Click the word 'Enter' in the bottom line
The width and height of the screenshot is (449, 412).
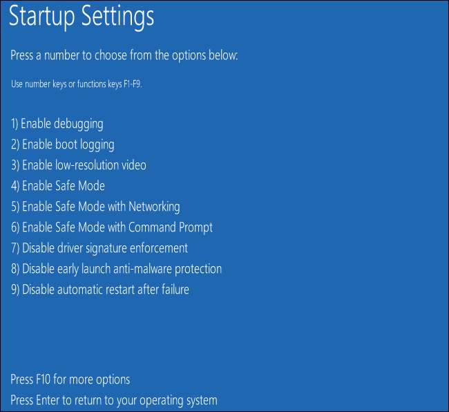tap(52, 400)
